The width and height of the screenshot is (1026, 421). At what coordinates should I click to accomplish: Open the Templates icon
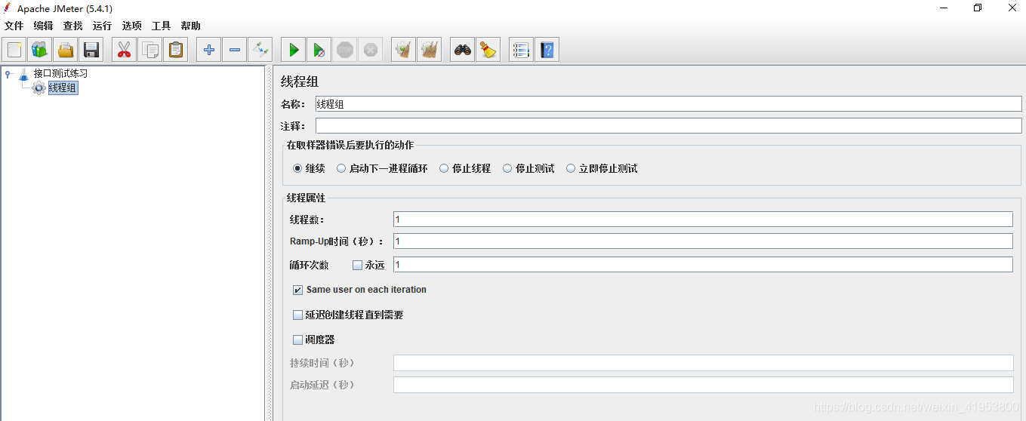40,50
